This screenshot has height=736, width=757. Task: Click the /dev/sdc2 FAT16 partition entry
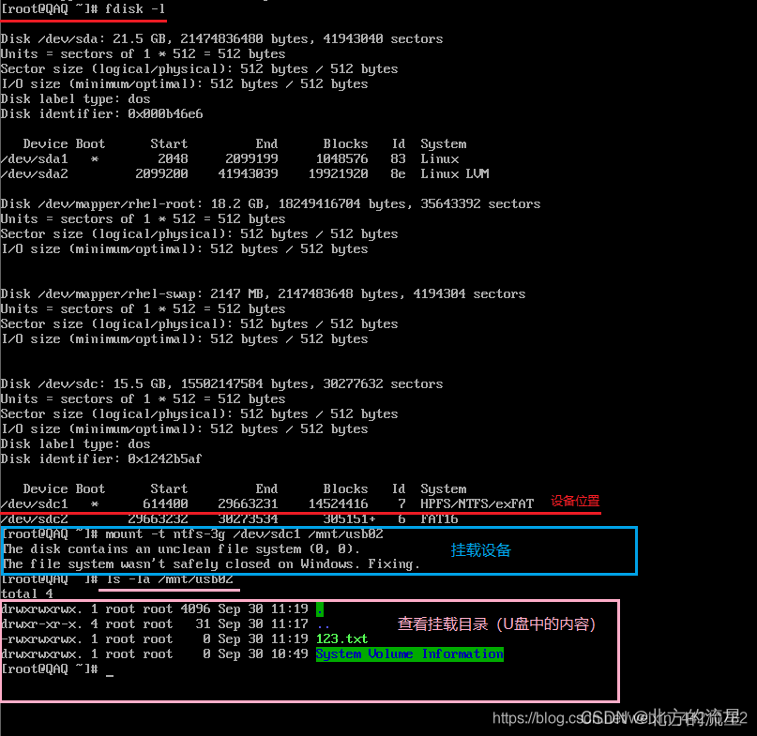(36, 518)
